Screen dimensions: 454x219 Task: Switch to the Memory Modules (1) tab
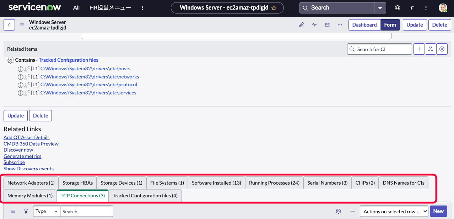[x=30, y=196]
